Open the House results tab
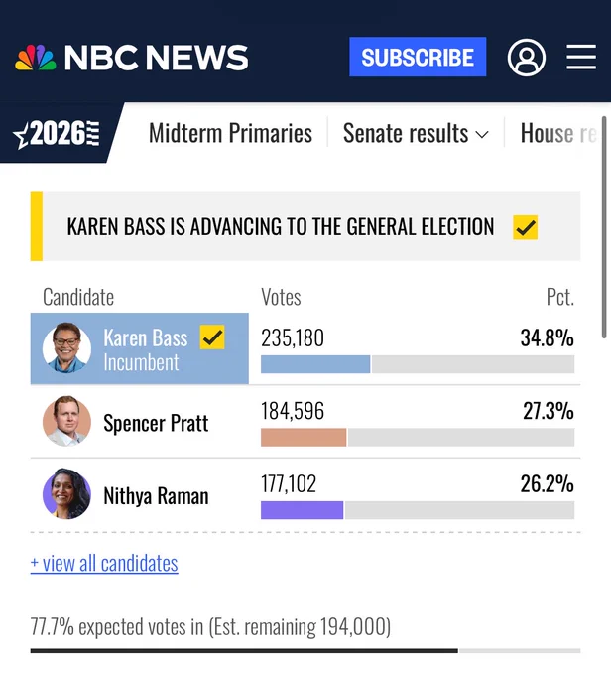Viewport: 611px width, 675px height. point(558,133)
